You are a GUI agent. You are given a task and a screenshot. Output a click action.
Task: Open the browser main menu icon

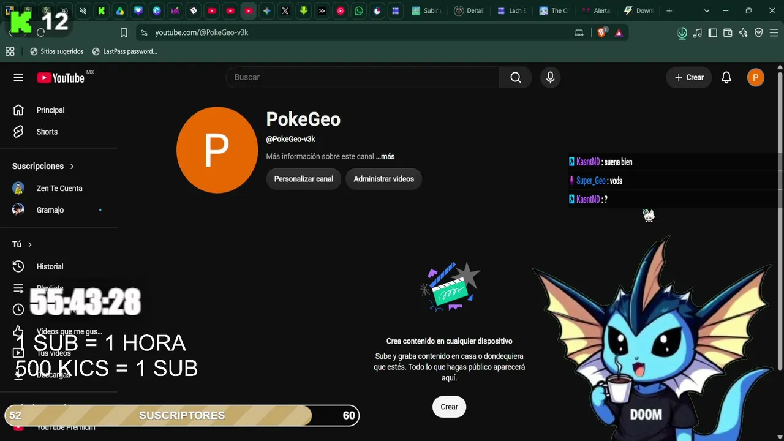pyautogui.click(x=774, y=33)
